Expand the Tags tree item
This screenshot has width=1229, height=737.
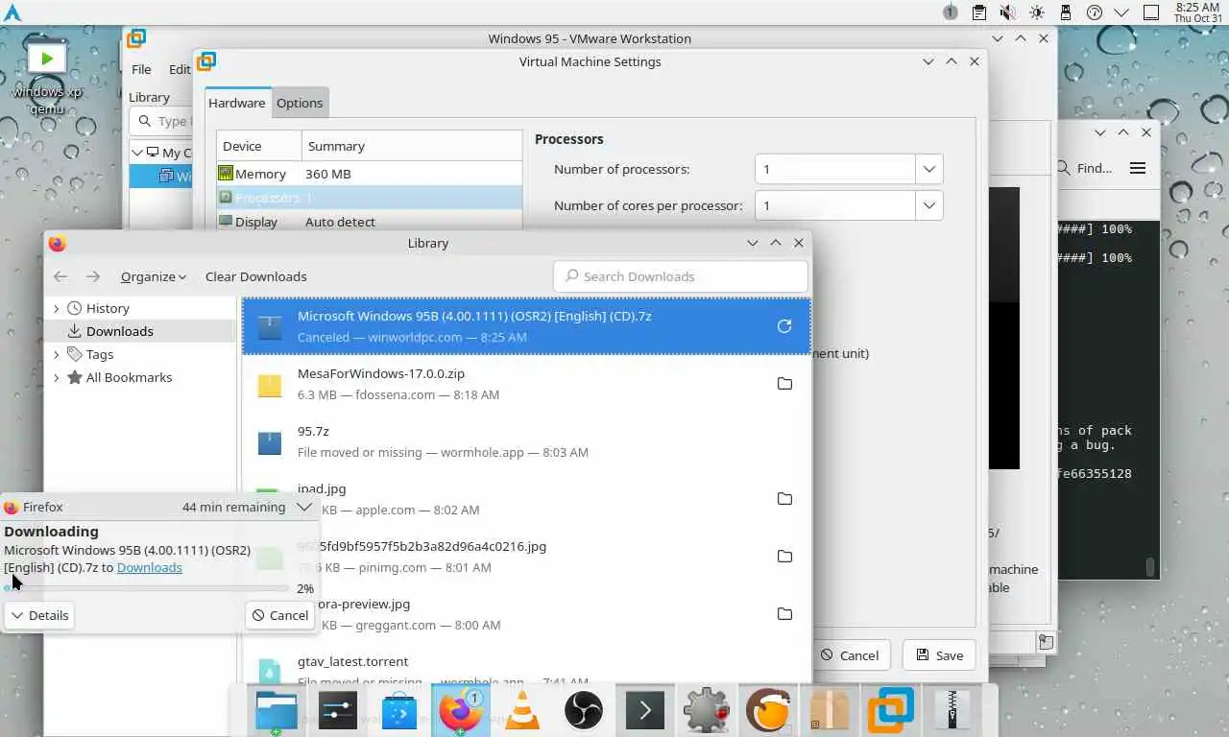pos(56,354)
